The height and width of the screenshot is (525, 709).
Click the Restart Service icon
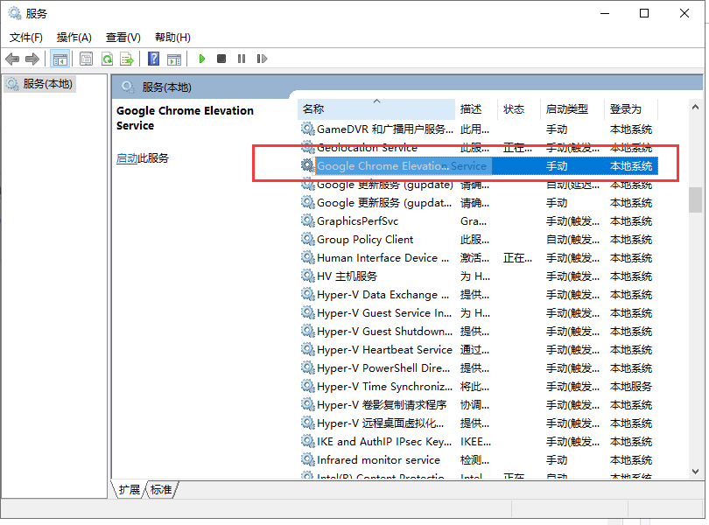point(262,59)
